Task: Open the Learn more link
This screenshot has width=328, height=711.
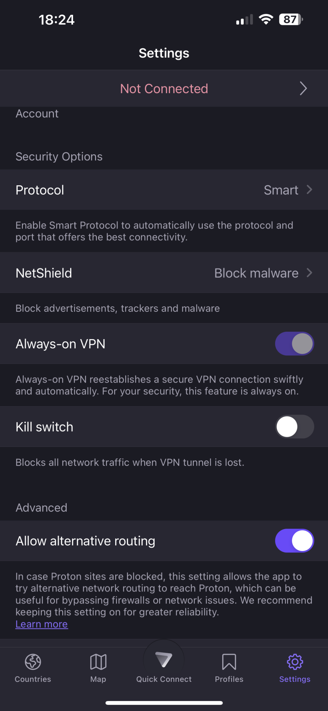Action: coord(41,624)
